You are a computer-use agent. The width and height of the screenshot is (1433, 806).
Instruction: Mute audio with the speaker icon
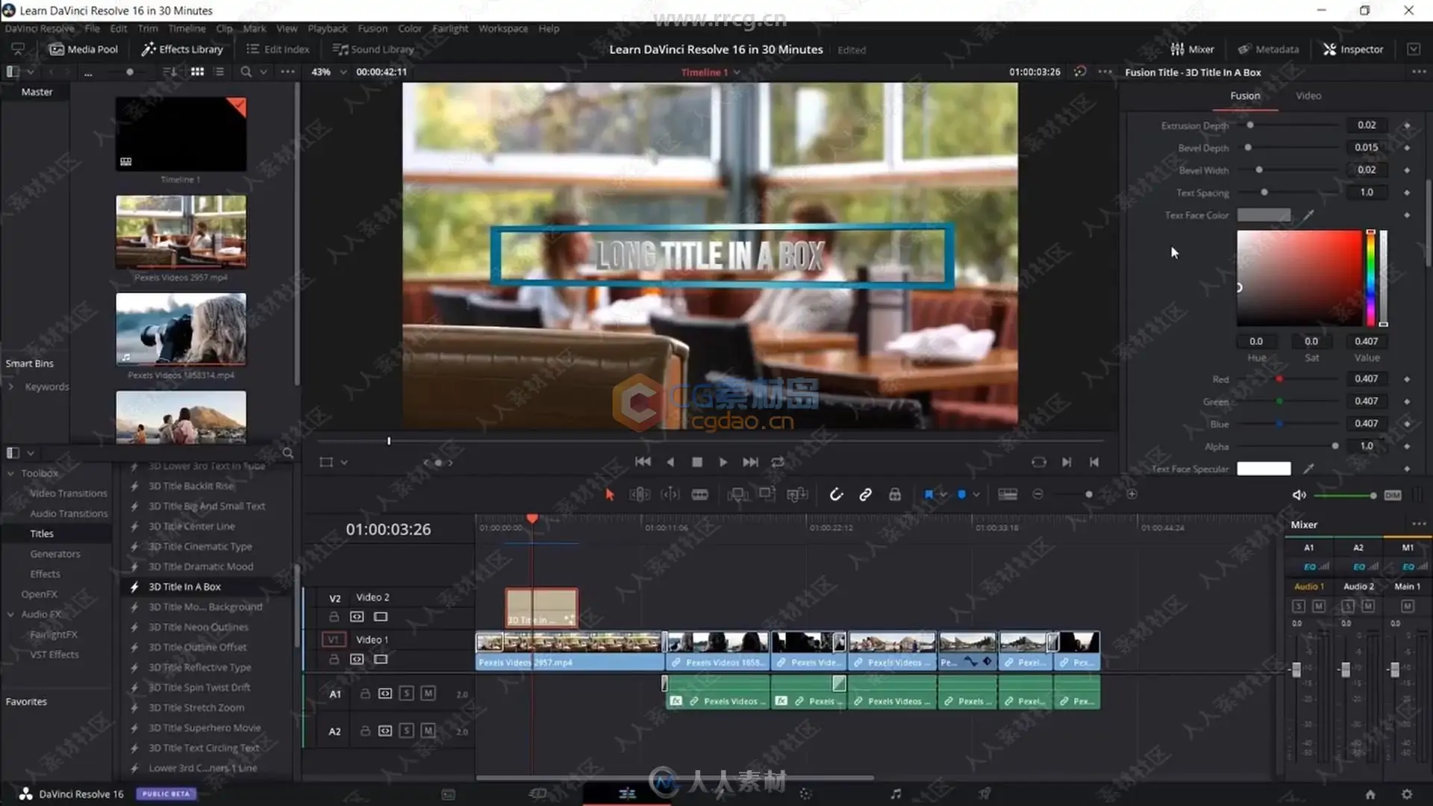pos(1299,495)
